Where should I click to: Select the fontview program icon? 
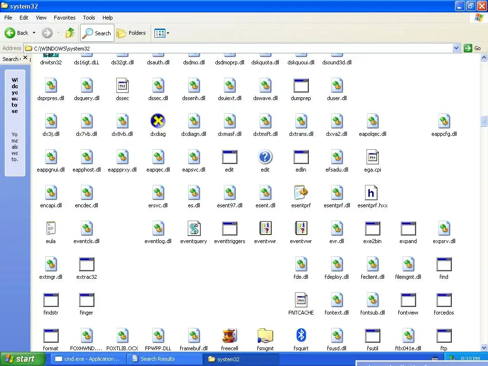[x=408, y=300]
